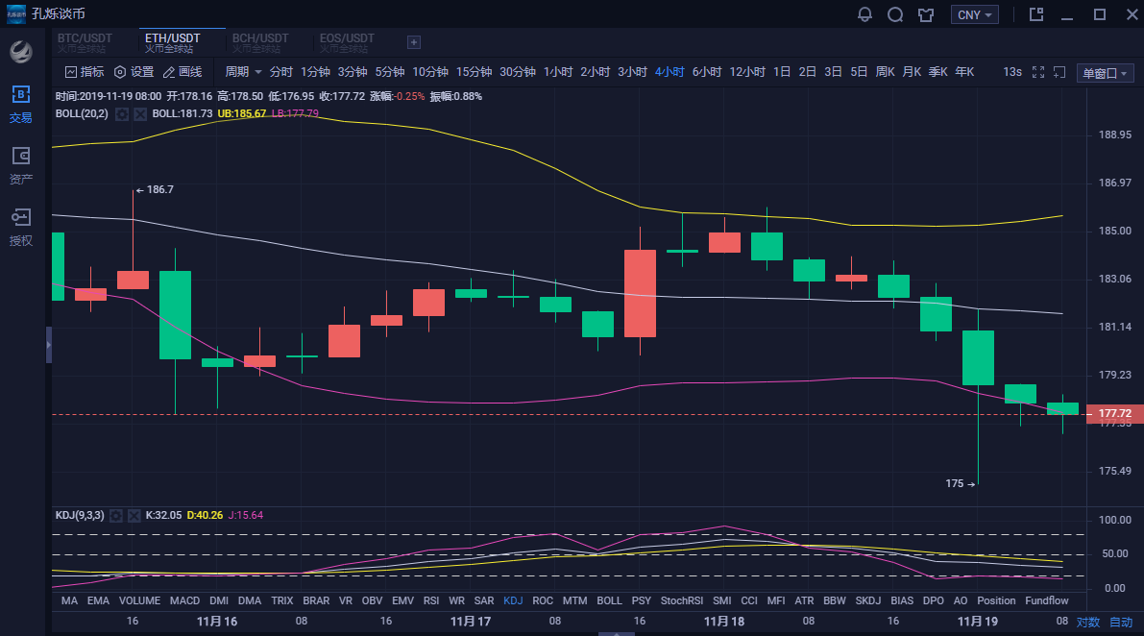Open the 指标 indicators tool
The width and height of the screenshot is (1144, 636).
[x=85, y=71]
